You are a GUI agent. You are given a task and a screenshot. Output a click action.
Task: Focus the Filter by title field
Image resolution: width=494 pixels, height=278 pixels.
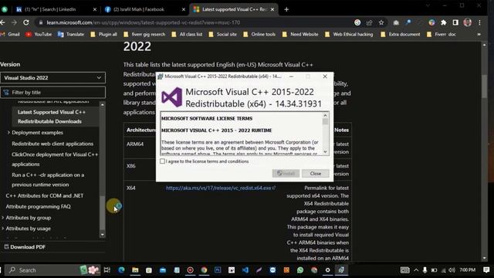52,93
